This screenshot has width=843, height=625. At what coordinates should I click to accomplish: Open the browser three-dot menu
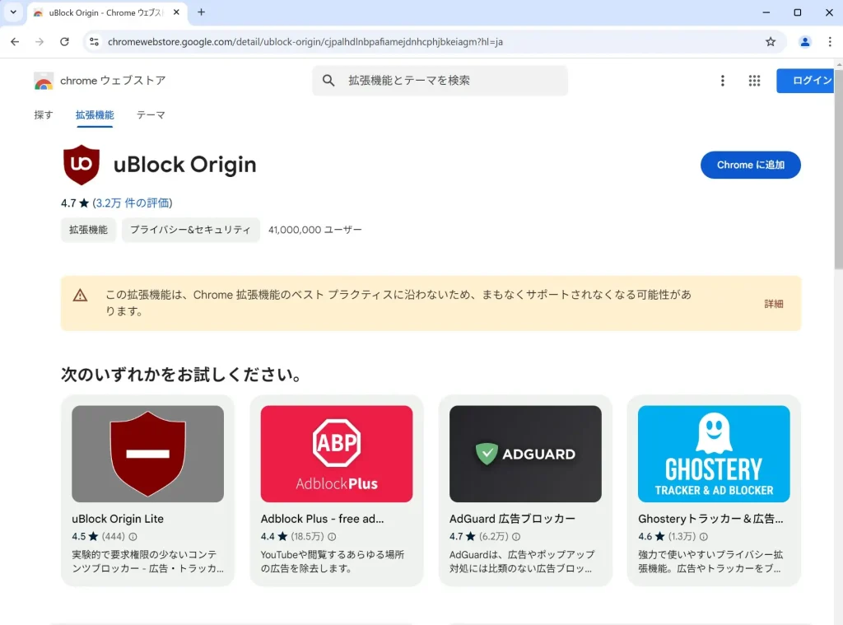830,41
